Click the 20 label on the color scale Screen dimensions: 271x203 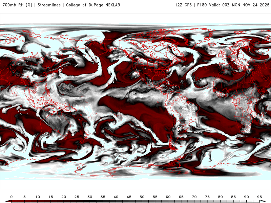click(64, 197)
